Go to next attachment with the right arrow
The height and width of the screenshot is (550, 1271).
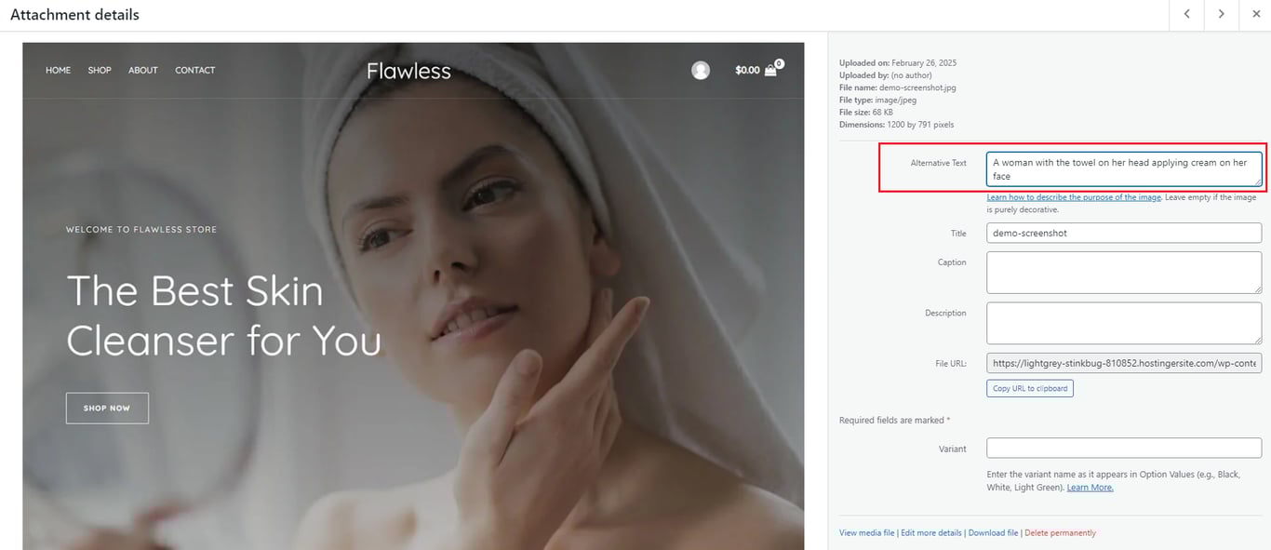coord(1221,14)
